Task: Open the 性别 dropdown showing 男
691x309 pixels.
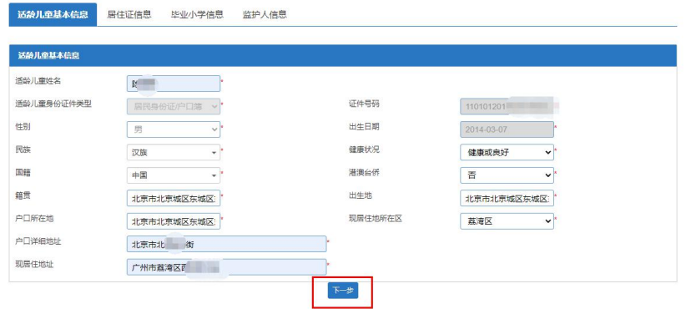Action: click(174, 129)
